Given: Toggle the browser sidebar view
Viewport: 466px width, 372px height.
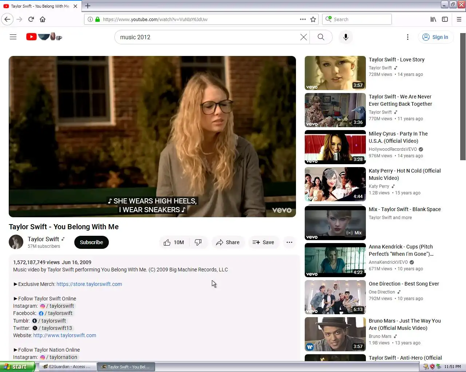Looking at the screenshot, I should tap(445, 19).
